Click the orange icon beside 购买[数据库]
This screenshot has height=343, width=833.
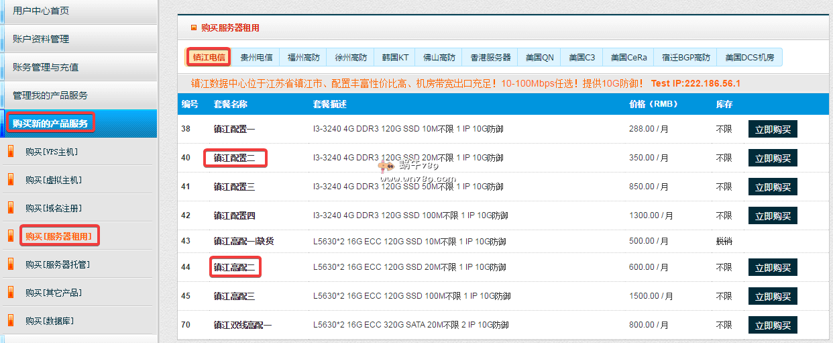10,321
